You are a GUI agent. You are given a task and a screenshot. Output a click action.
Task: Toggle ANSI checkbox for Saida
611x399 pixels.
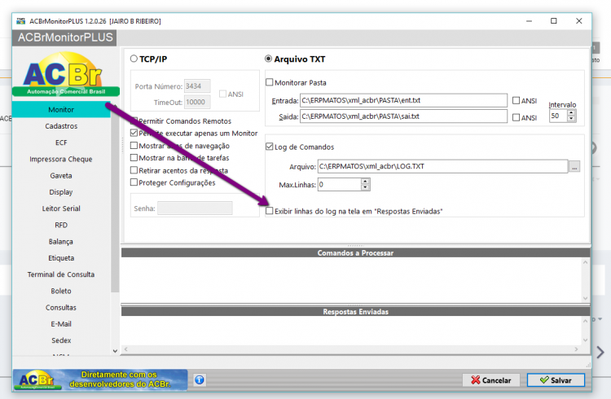pos(516,117)
